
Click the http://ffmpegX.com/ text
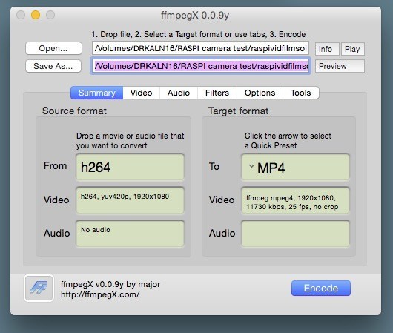pyautogui.click(x=100, y=294)
